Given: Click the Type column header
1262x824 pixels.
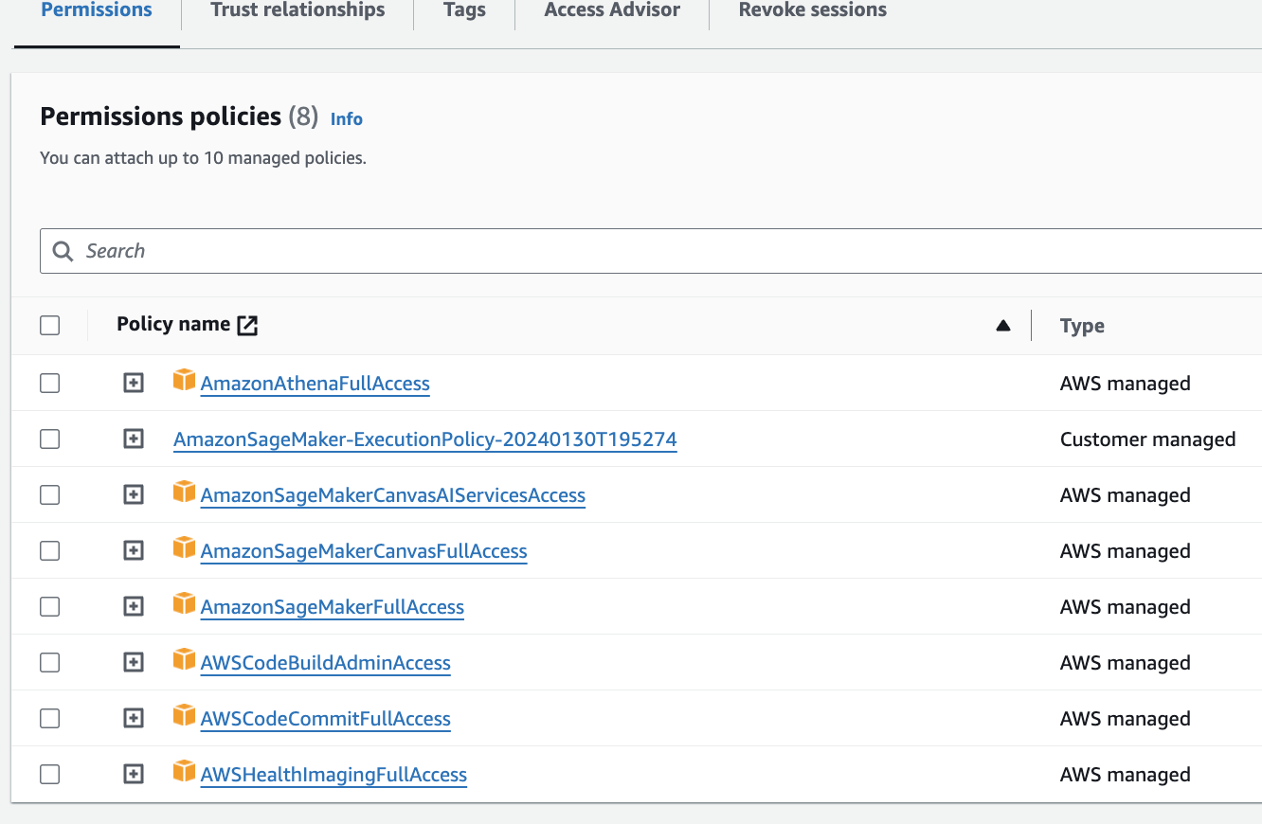Looking at the screenshot, I should tap(1082, 326).
